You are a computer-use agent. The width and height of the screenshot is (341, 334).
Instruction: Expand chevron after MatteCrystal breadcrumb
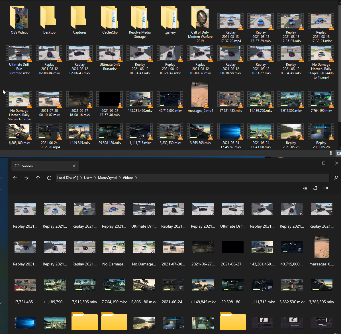click(x=120, y=178)
